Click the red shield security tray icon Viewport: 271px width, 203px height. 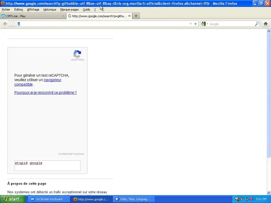click(x=251, y=199)
